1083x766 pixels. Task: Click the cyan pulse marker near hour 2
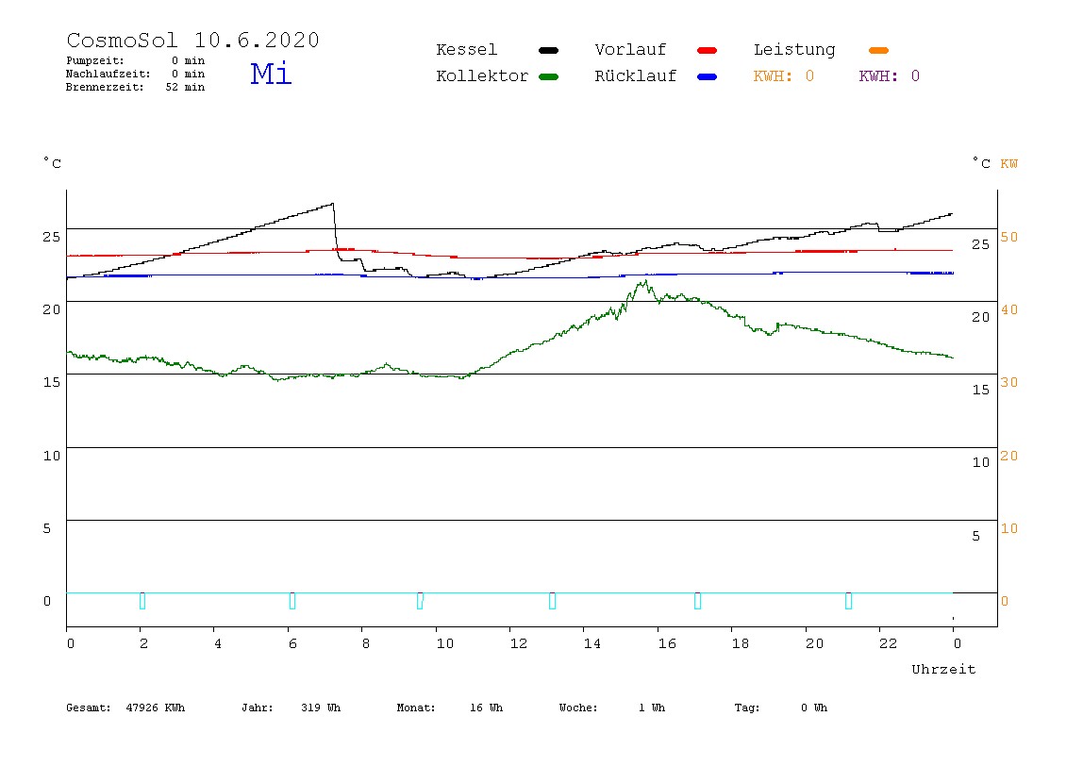[x=142, y=601]
